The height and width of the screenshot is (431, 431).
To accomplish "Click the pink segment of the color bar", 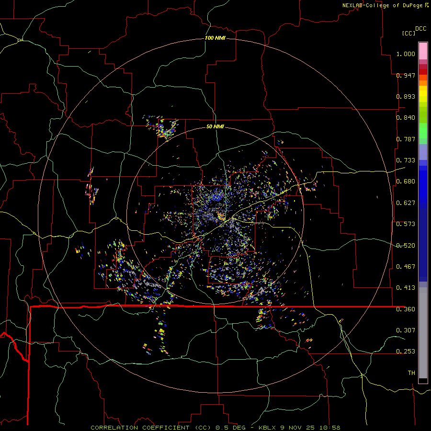I will pos(423,51).
